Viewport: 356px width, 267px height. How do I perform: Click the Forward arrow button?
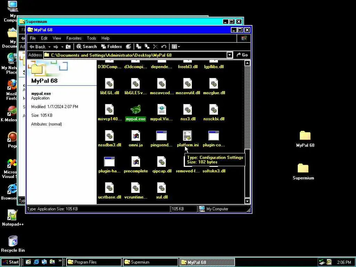point(56,47)
